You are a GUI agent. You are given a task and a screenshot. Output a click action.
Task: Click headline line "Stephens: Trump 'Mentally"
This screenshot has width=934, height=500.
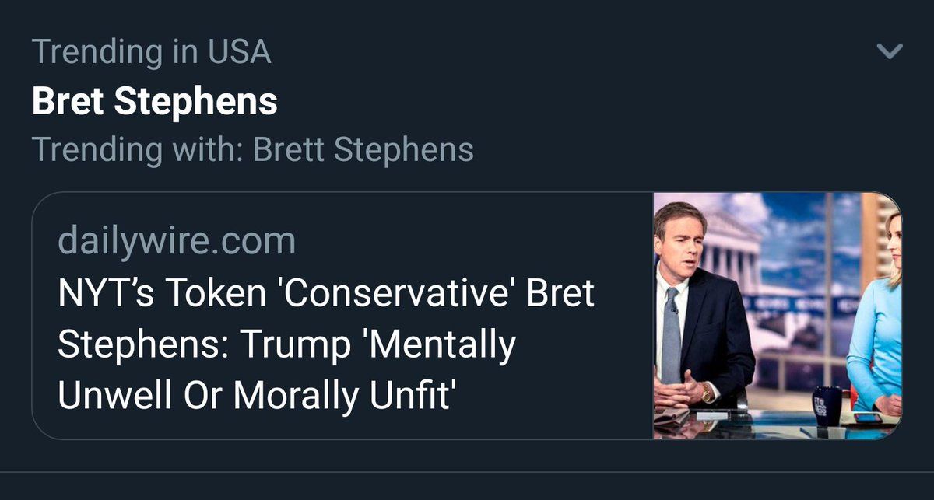(286, 344)
